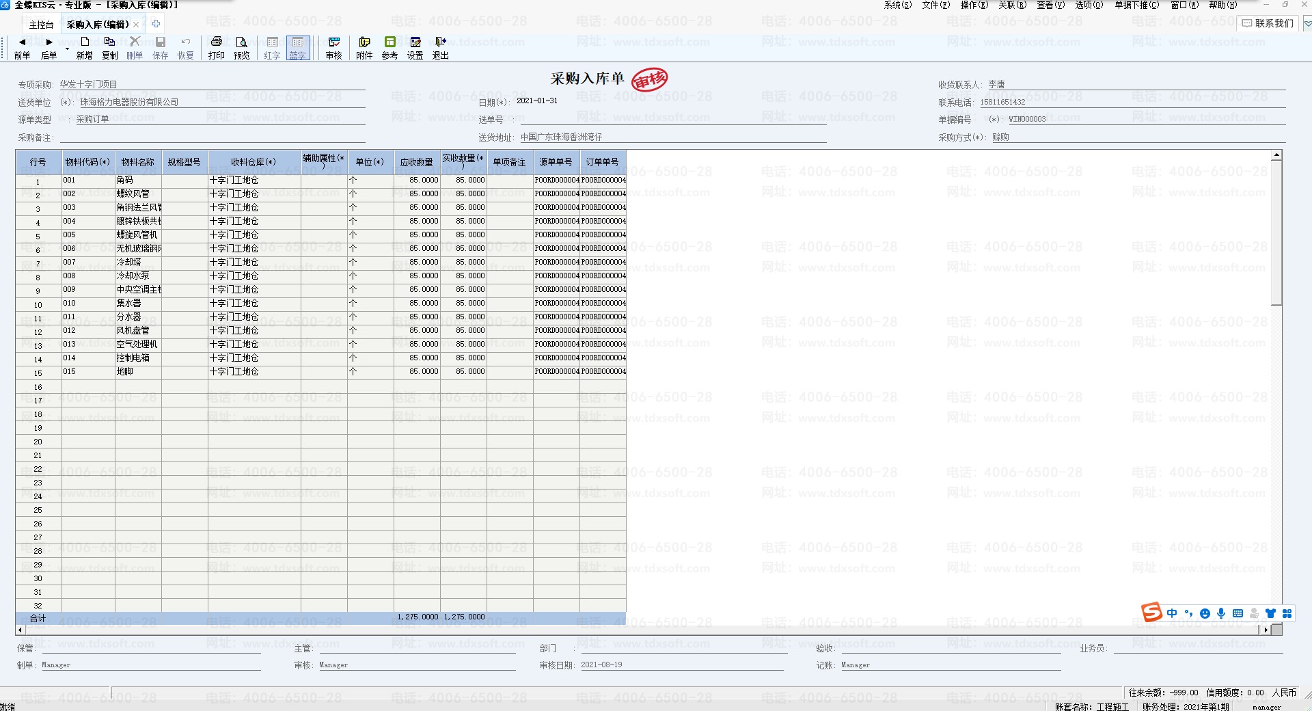Click the 复制 copy icon
Viewport: 1312px width, 711px height.
(x=109, y=48)
